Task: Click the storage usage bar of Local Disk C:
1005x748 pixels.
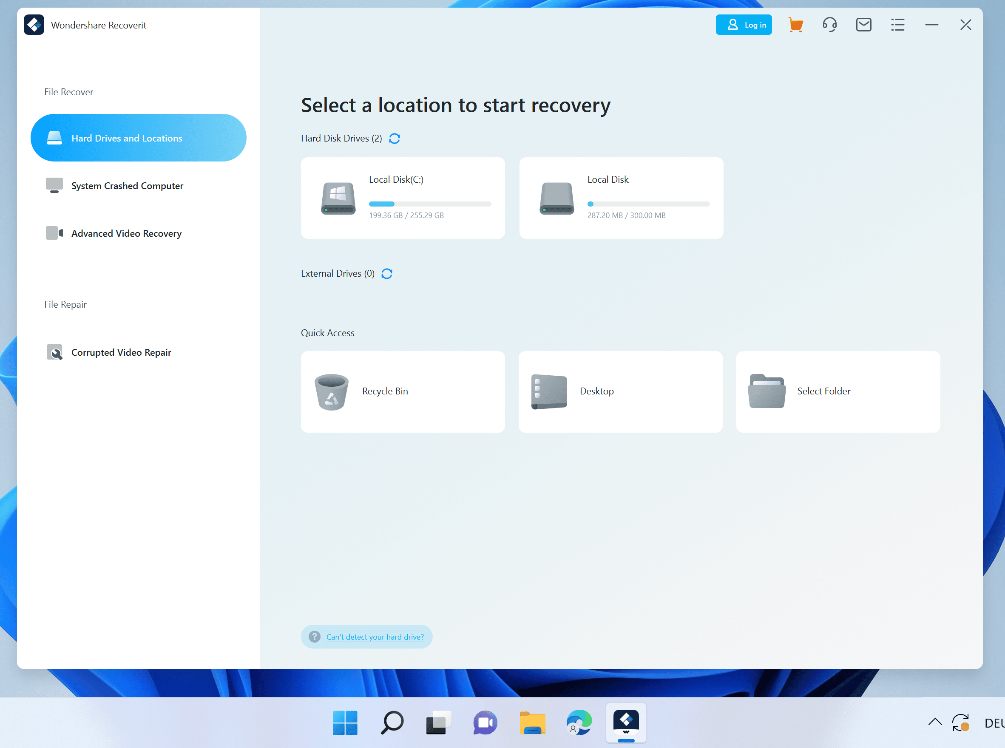Action: coord(429,204)
